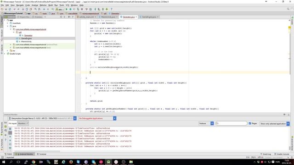Toggle the Regex checkbox in logcat
This screenshot has height=165, width=294.
point(250,123)
